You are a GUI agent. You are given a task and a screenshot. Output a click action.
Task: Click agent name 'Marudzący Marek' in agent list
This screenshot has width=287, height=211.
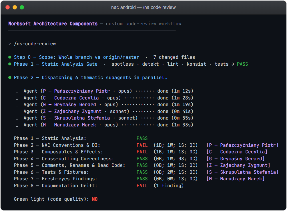click(75, 125)
